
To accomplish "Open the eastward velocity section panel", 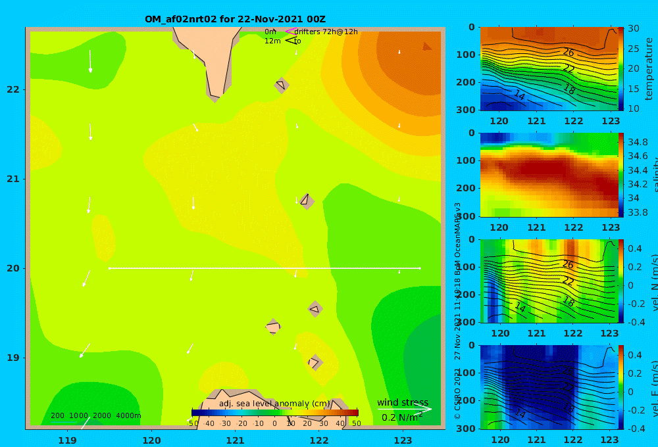I will pyautogui.click(x=549, y=387).
